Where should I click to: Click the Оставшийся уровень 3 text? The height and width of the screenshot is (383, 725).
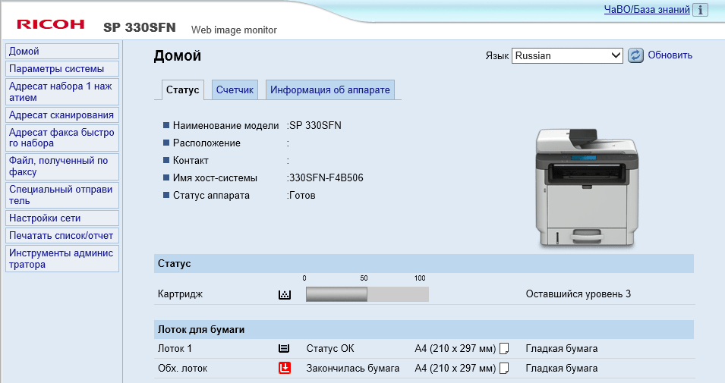coord(578,294)
